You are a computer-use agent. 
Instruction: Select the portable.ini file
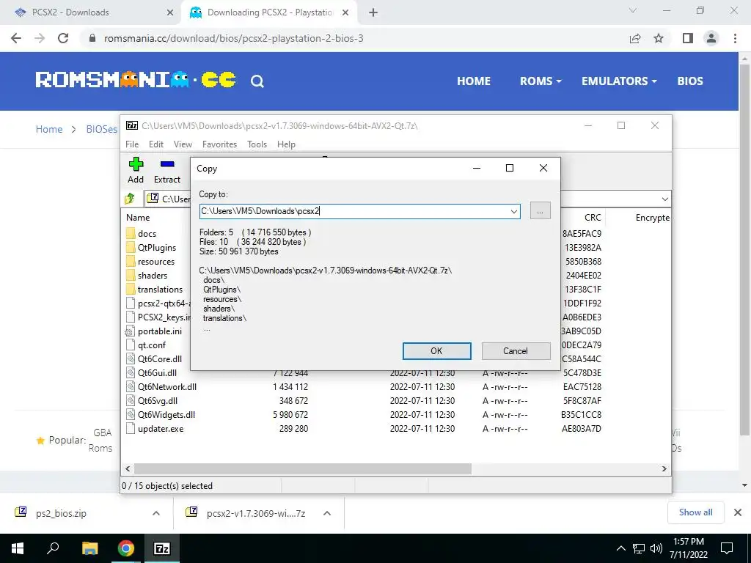pyautogui.click(x=159, y=331)
